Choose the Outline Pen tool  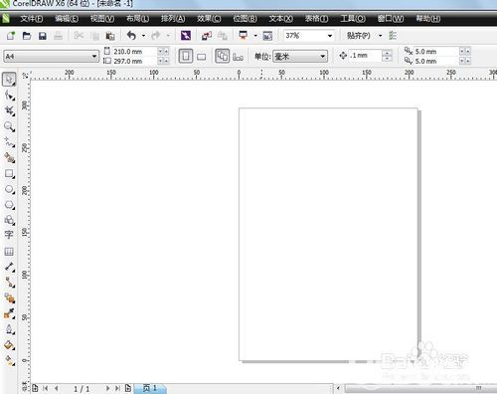tap(9, 329)
